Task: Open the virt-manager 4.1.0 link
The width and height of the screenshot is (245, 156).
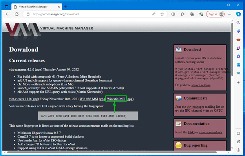Action: click(x=22, y=69)
